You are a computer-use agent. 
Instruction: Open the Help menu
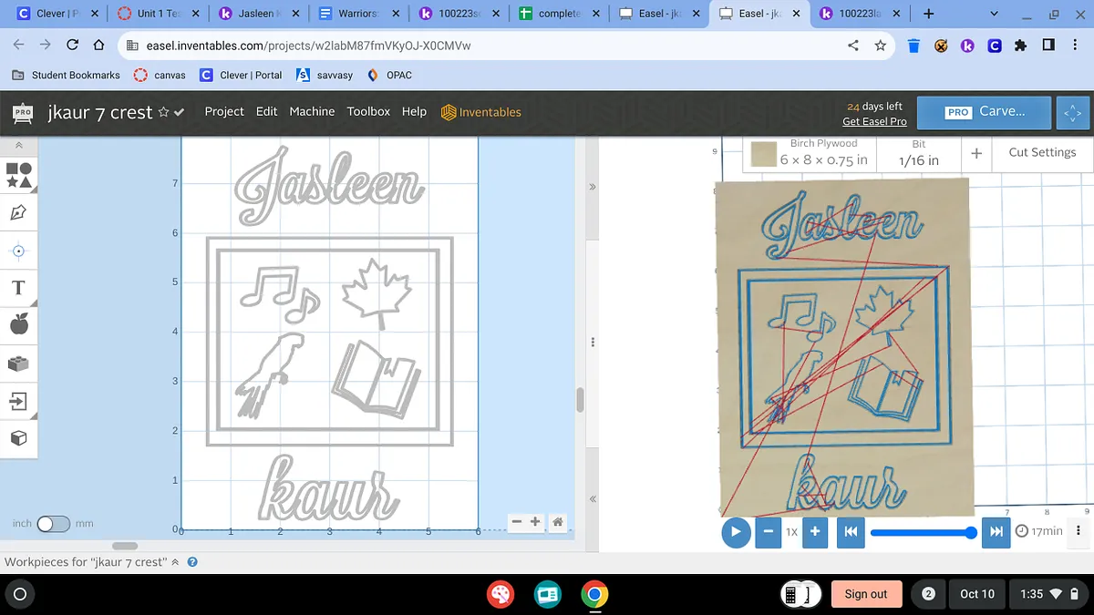[414, 111]
